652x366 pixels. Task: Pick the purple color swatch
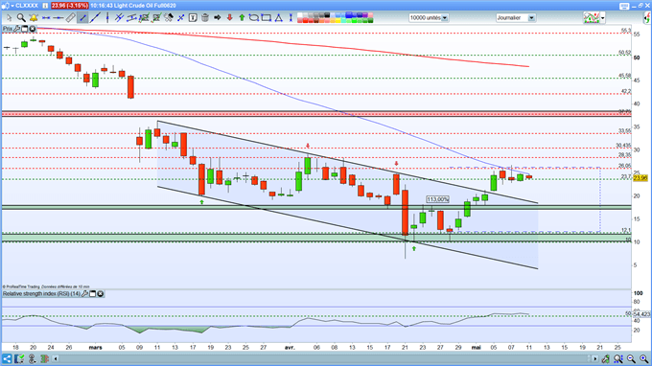[x=365, y=15]
